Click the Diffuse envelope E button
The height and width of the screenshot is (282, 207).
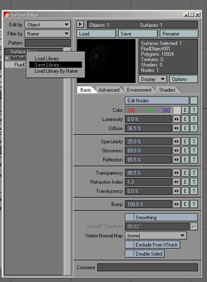[185, 128]
